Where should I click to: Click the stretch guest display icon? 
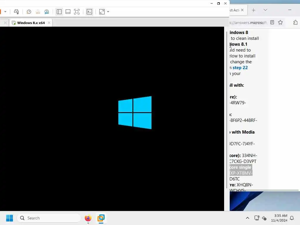tap(102, 12)
